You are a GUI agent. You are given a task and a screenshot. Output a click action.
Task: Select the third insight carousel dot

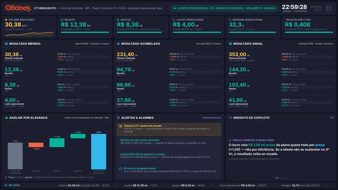pos(282,178)
